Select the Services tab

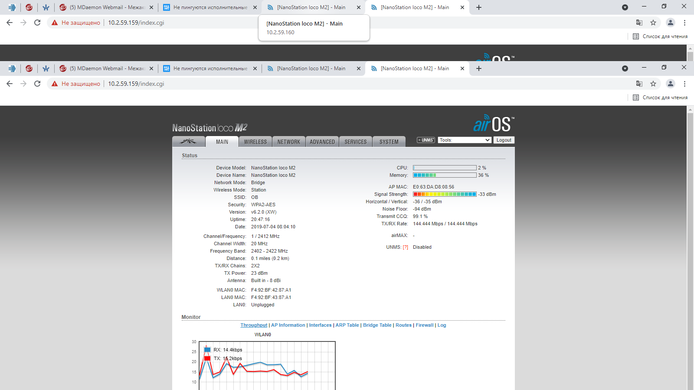(355, 142)
